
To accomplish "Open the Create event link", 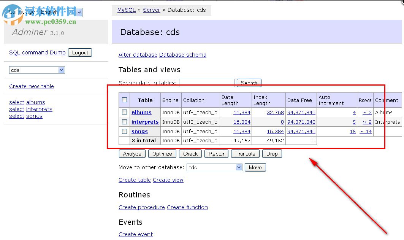I will pos(136,234).
